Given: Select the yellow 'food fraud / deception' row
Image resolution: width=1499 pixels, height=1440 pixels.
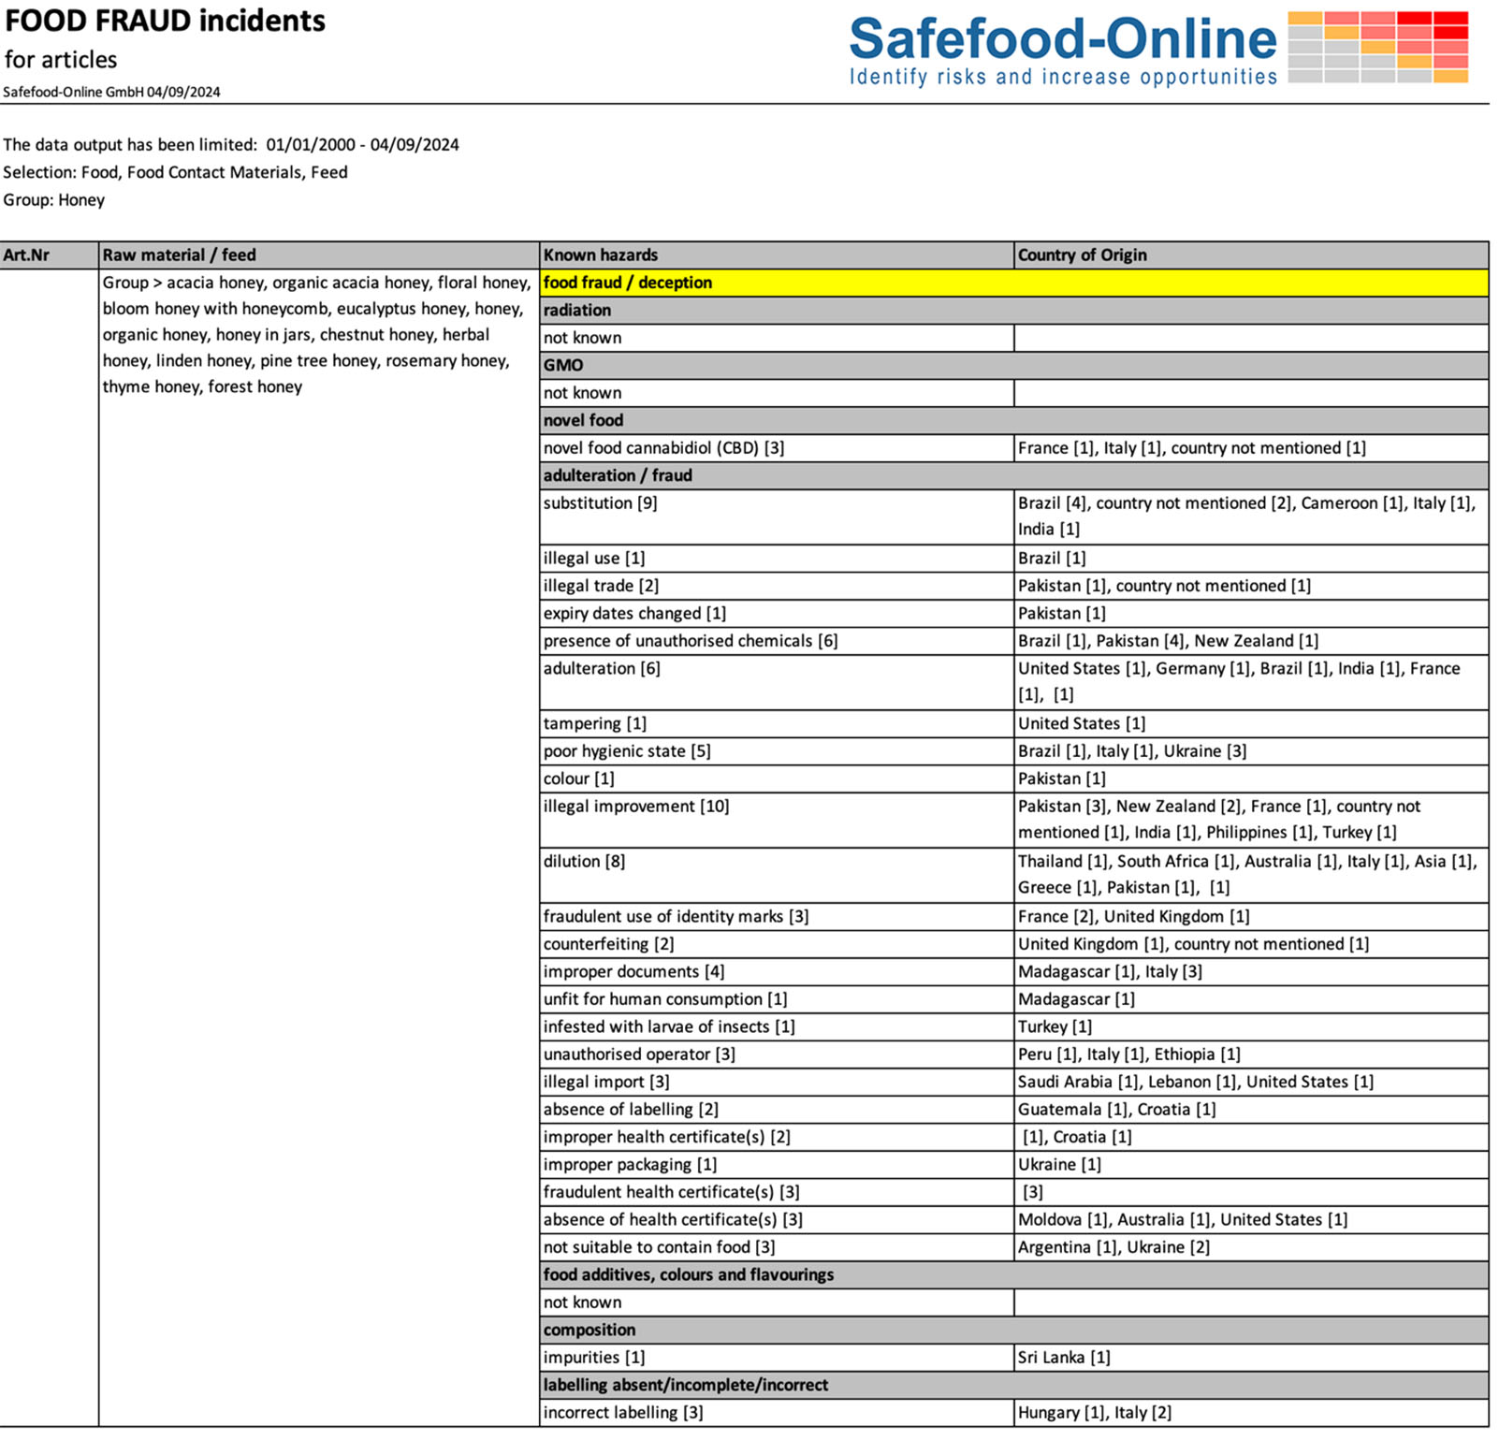Looking at the screenshot, I should (x=1013, y=283).
